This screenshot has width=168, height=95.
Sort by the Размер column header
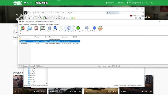point(37,37)
